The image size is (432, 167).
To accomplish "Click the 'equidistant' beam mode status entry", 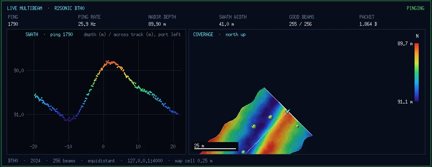I will (101, 161).
